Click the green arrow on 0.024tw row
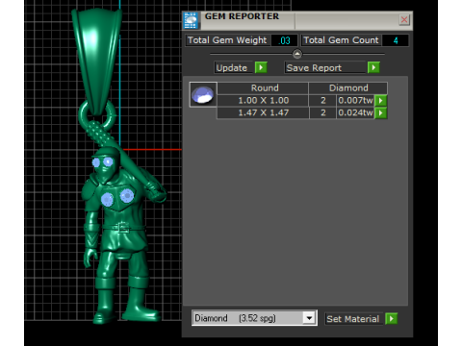The image size is (462, 346). coord(381,112)
